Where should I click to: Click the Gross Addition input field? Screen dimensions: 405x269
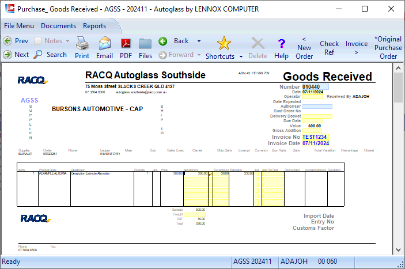coord(312,131)
